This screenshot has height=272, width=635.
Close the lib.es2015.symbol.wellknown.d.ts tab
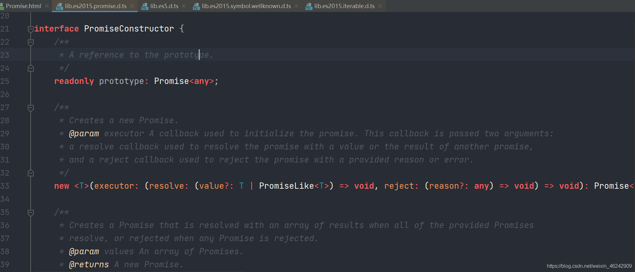(296, 6)
